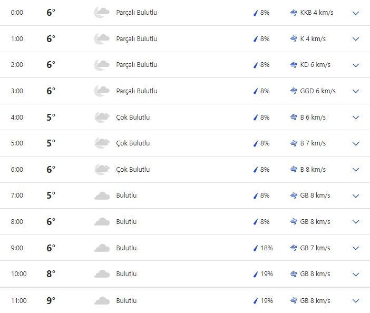Open details for the 11:00 forecast
The height and width of the screenshot is (313, 370).
click(356, 300)
